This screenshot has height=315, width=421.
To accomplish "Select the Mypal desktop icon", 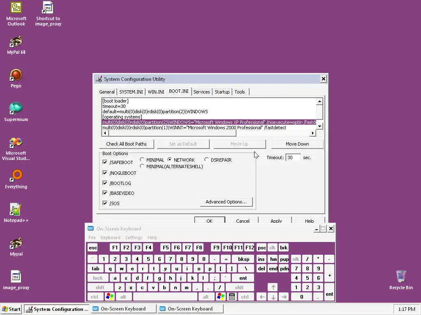I will click(16, 247).
